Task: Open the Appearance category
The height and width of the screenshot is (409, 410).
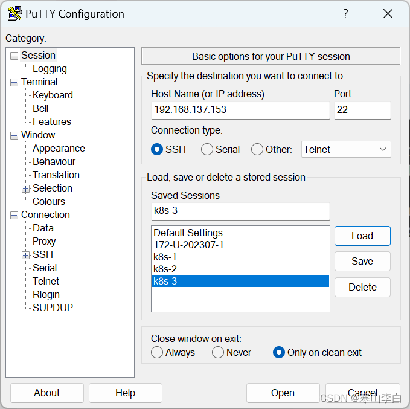Action: [59, 149]
